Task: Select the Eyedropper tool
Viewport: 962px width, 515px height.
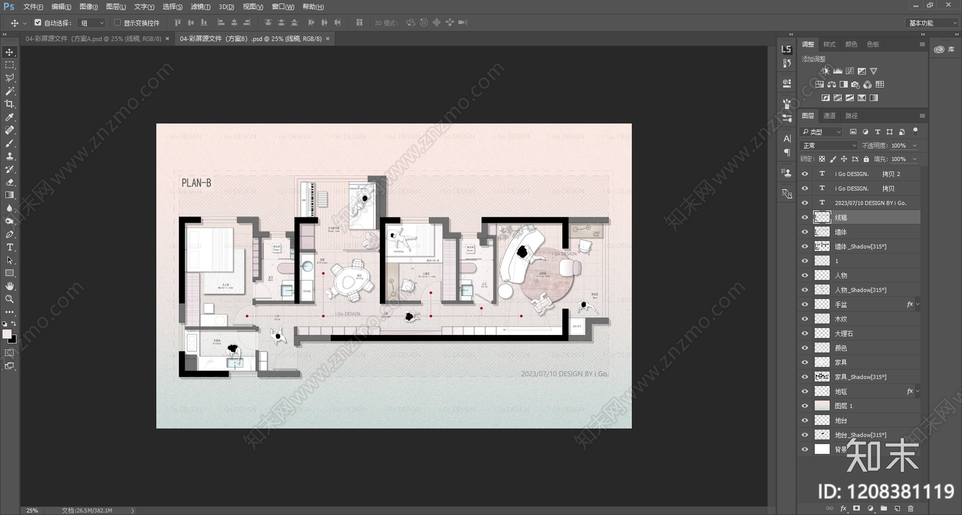Action: point(10,117)
